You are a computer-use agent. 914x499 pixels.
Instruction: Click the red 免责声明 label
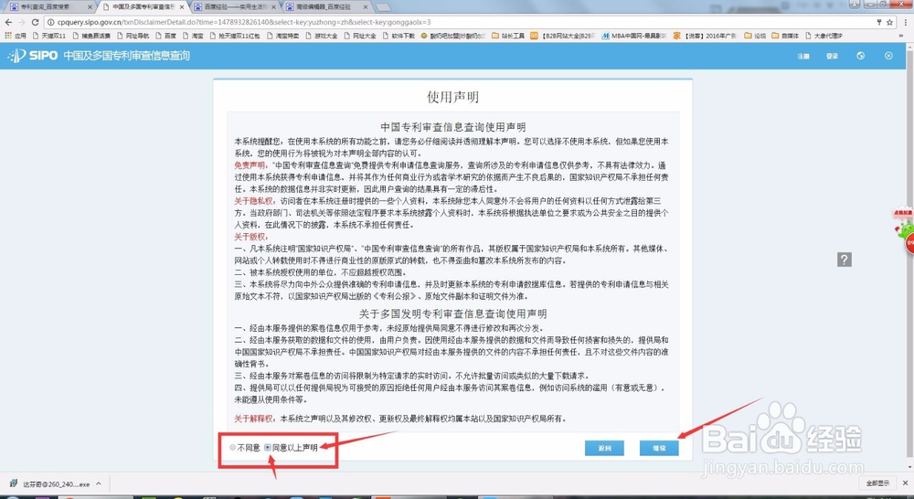coord(252,165)
